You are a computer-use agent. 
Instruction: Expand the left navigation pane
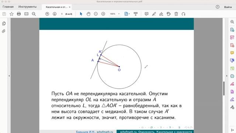click(x=9, y=76)
